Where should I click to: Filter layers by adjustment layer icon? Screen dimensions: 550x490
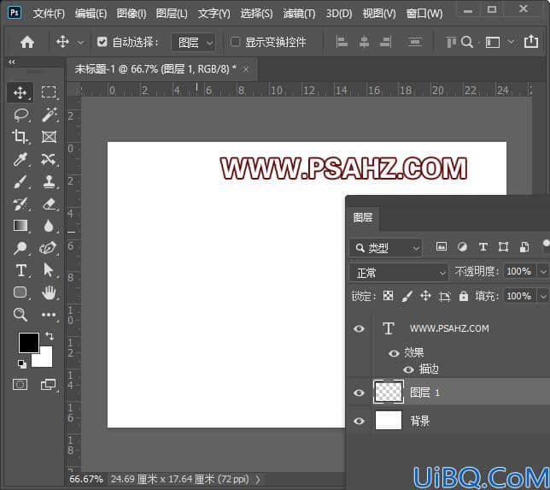462,247
